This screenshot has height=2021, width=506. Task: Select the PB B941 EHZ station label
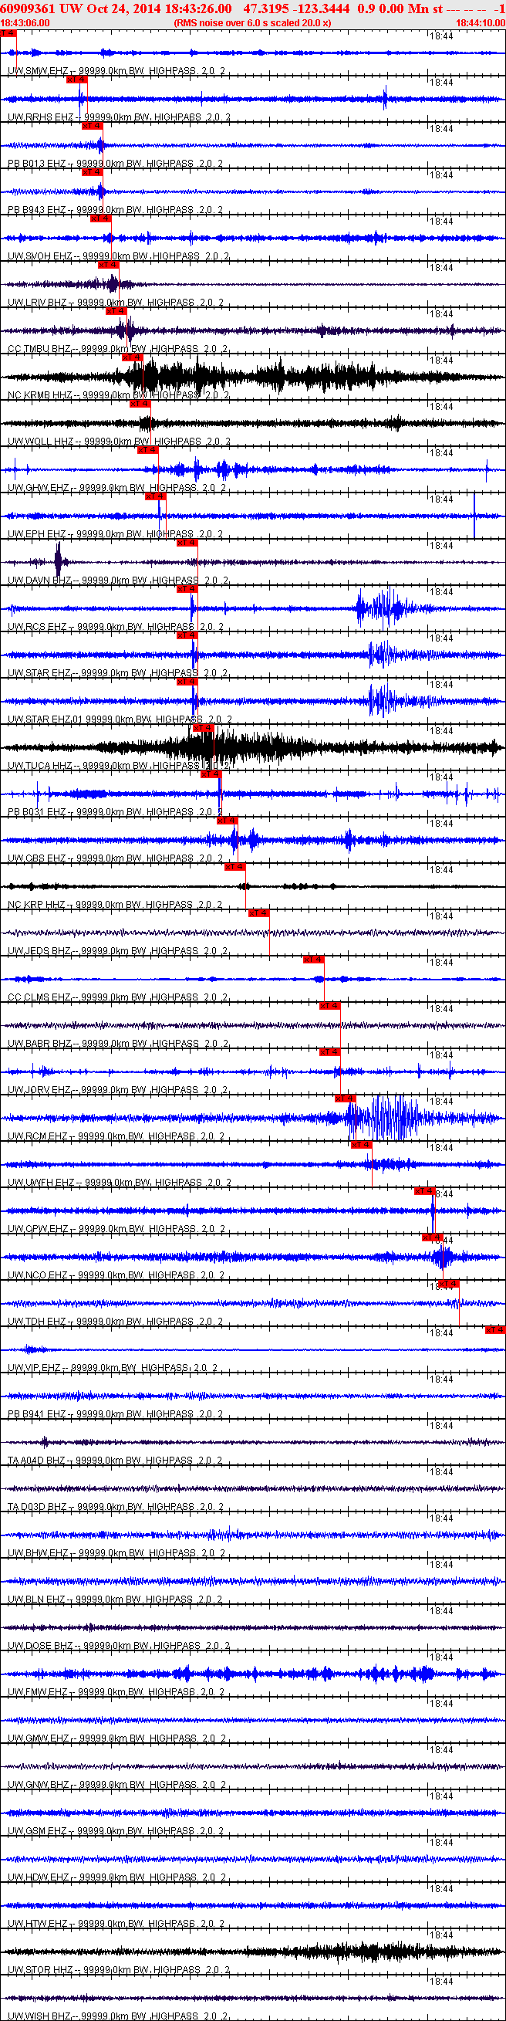pos(116,1413)
